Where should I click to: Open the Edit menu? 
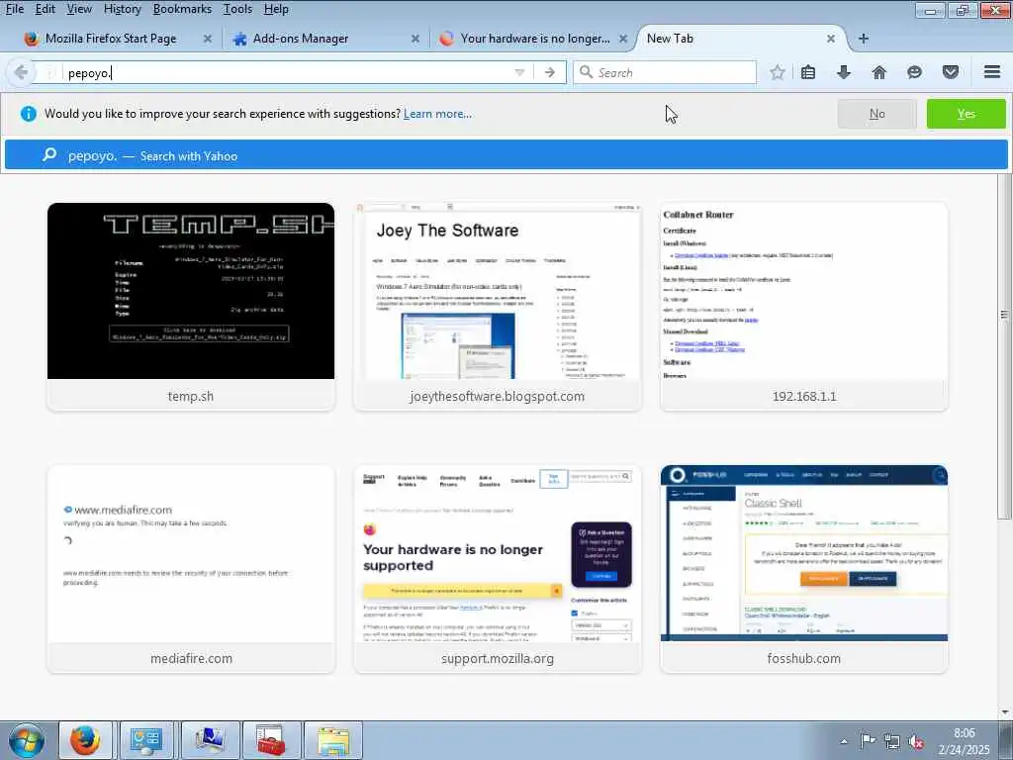tap(46, 9)
